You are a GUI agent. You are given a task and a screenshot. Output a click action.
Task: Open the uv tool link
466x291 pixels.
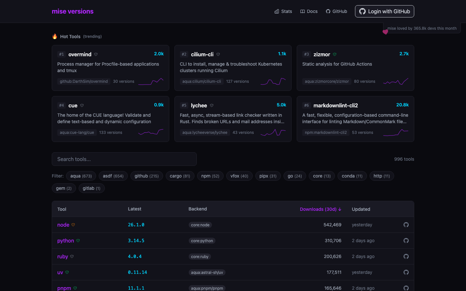tap(60, 272)
